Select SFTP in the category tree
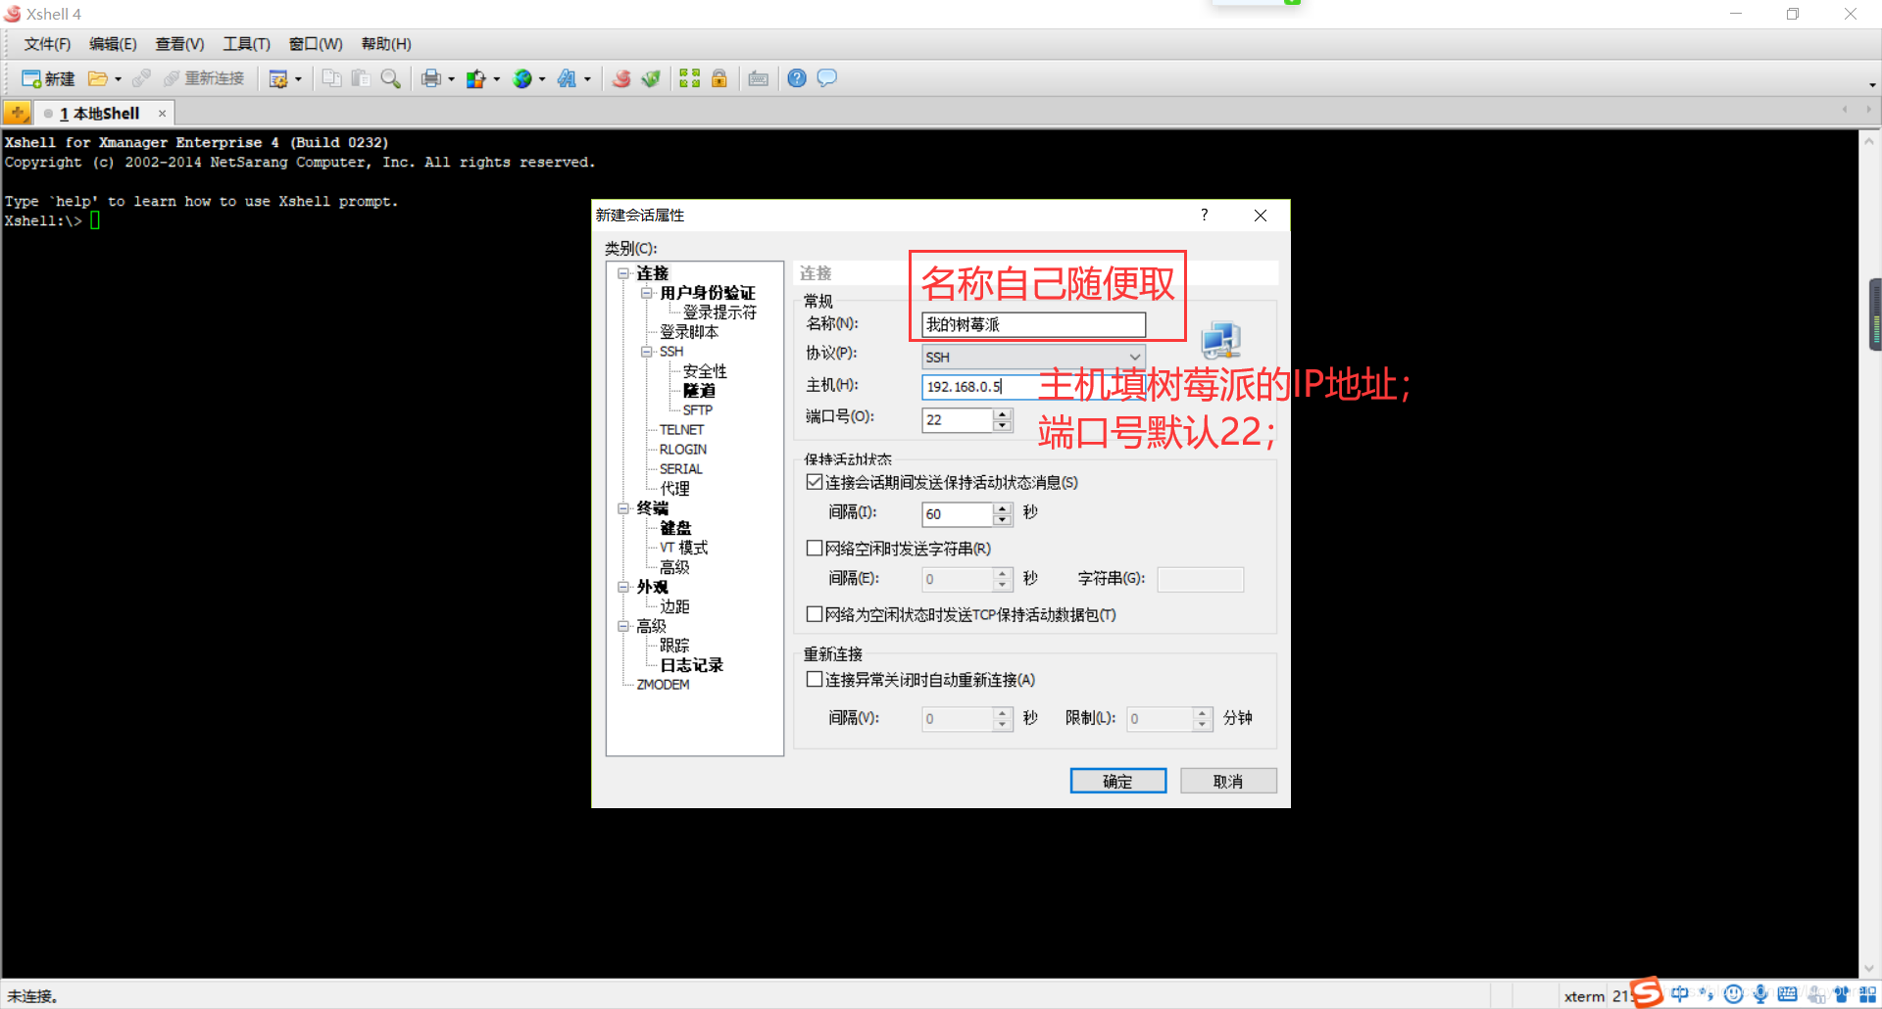This screenshot has width=1882, height=1009. [x=698, y=410]
